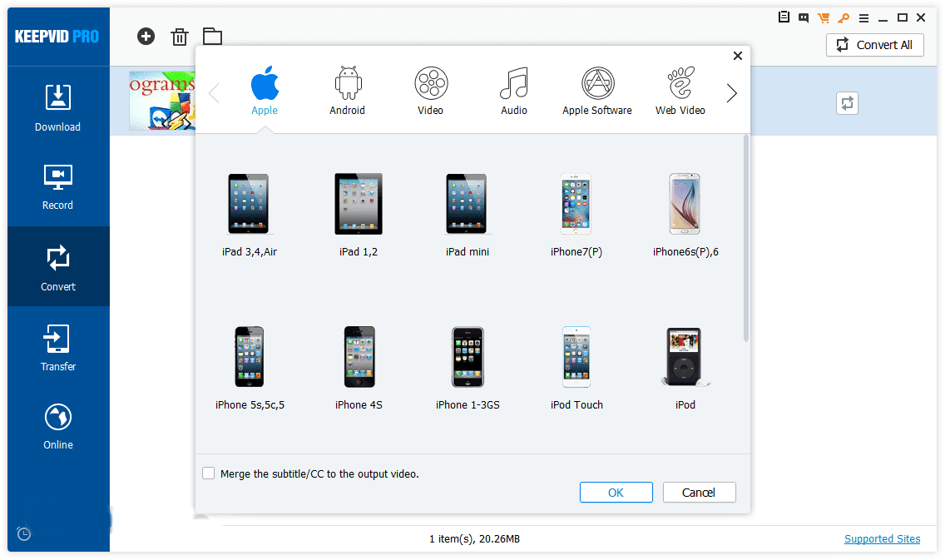Image resolution: width=945 pixels, height=560 pixels.
Task: Show previous format categories with left arrow
Action: (x=213, y=93)
